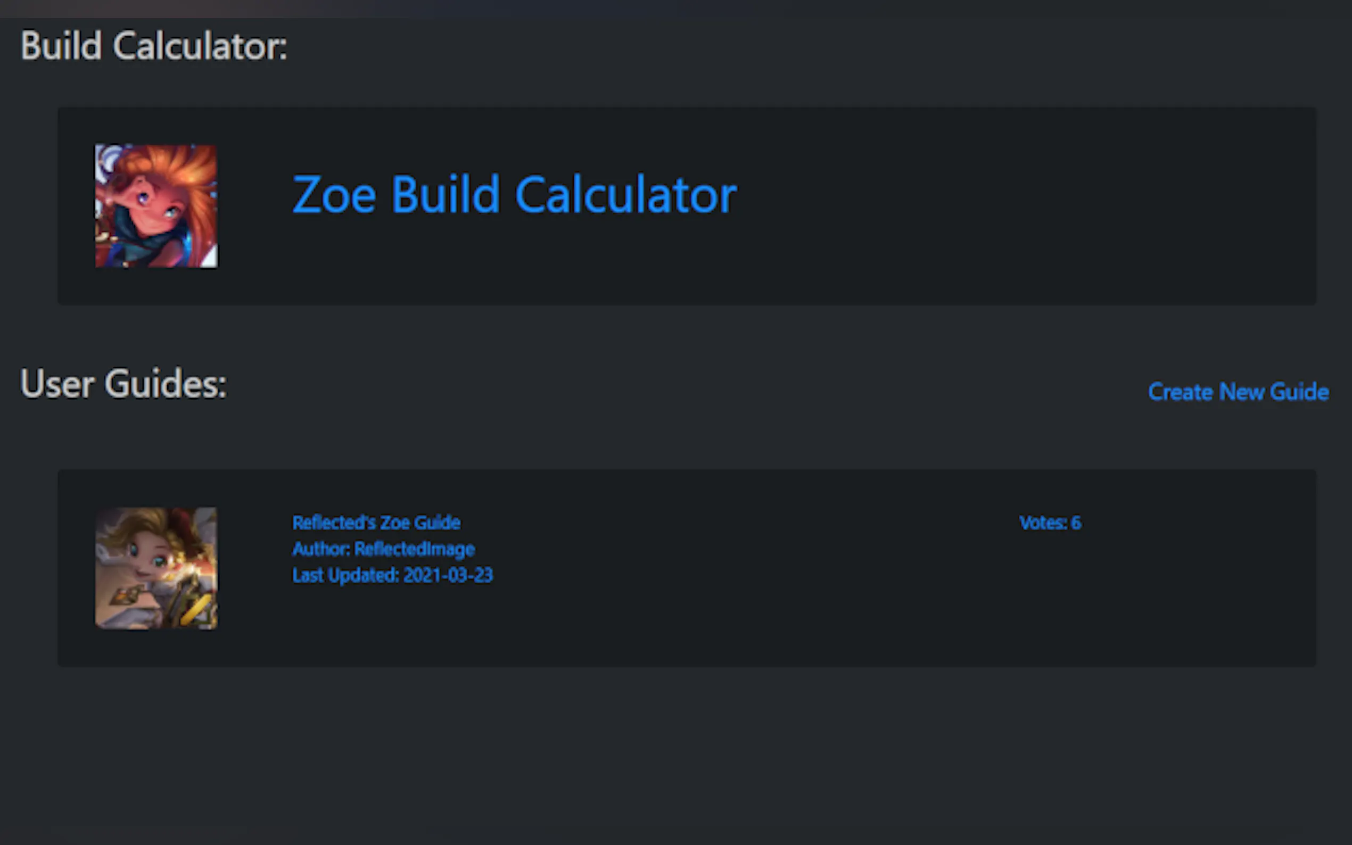This screenshot has height=845, width=1352.
Task: Open Reflected's Zoe Guide title link
Action: 376,523
